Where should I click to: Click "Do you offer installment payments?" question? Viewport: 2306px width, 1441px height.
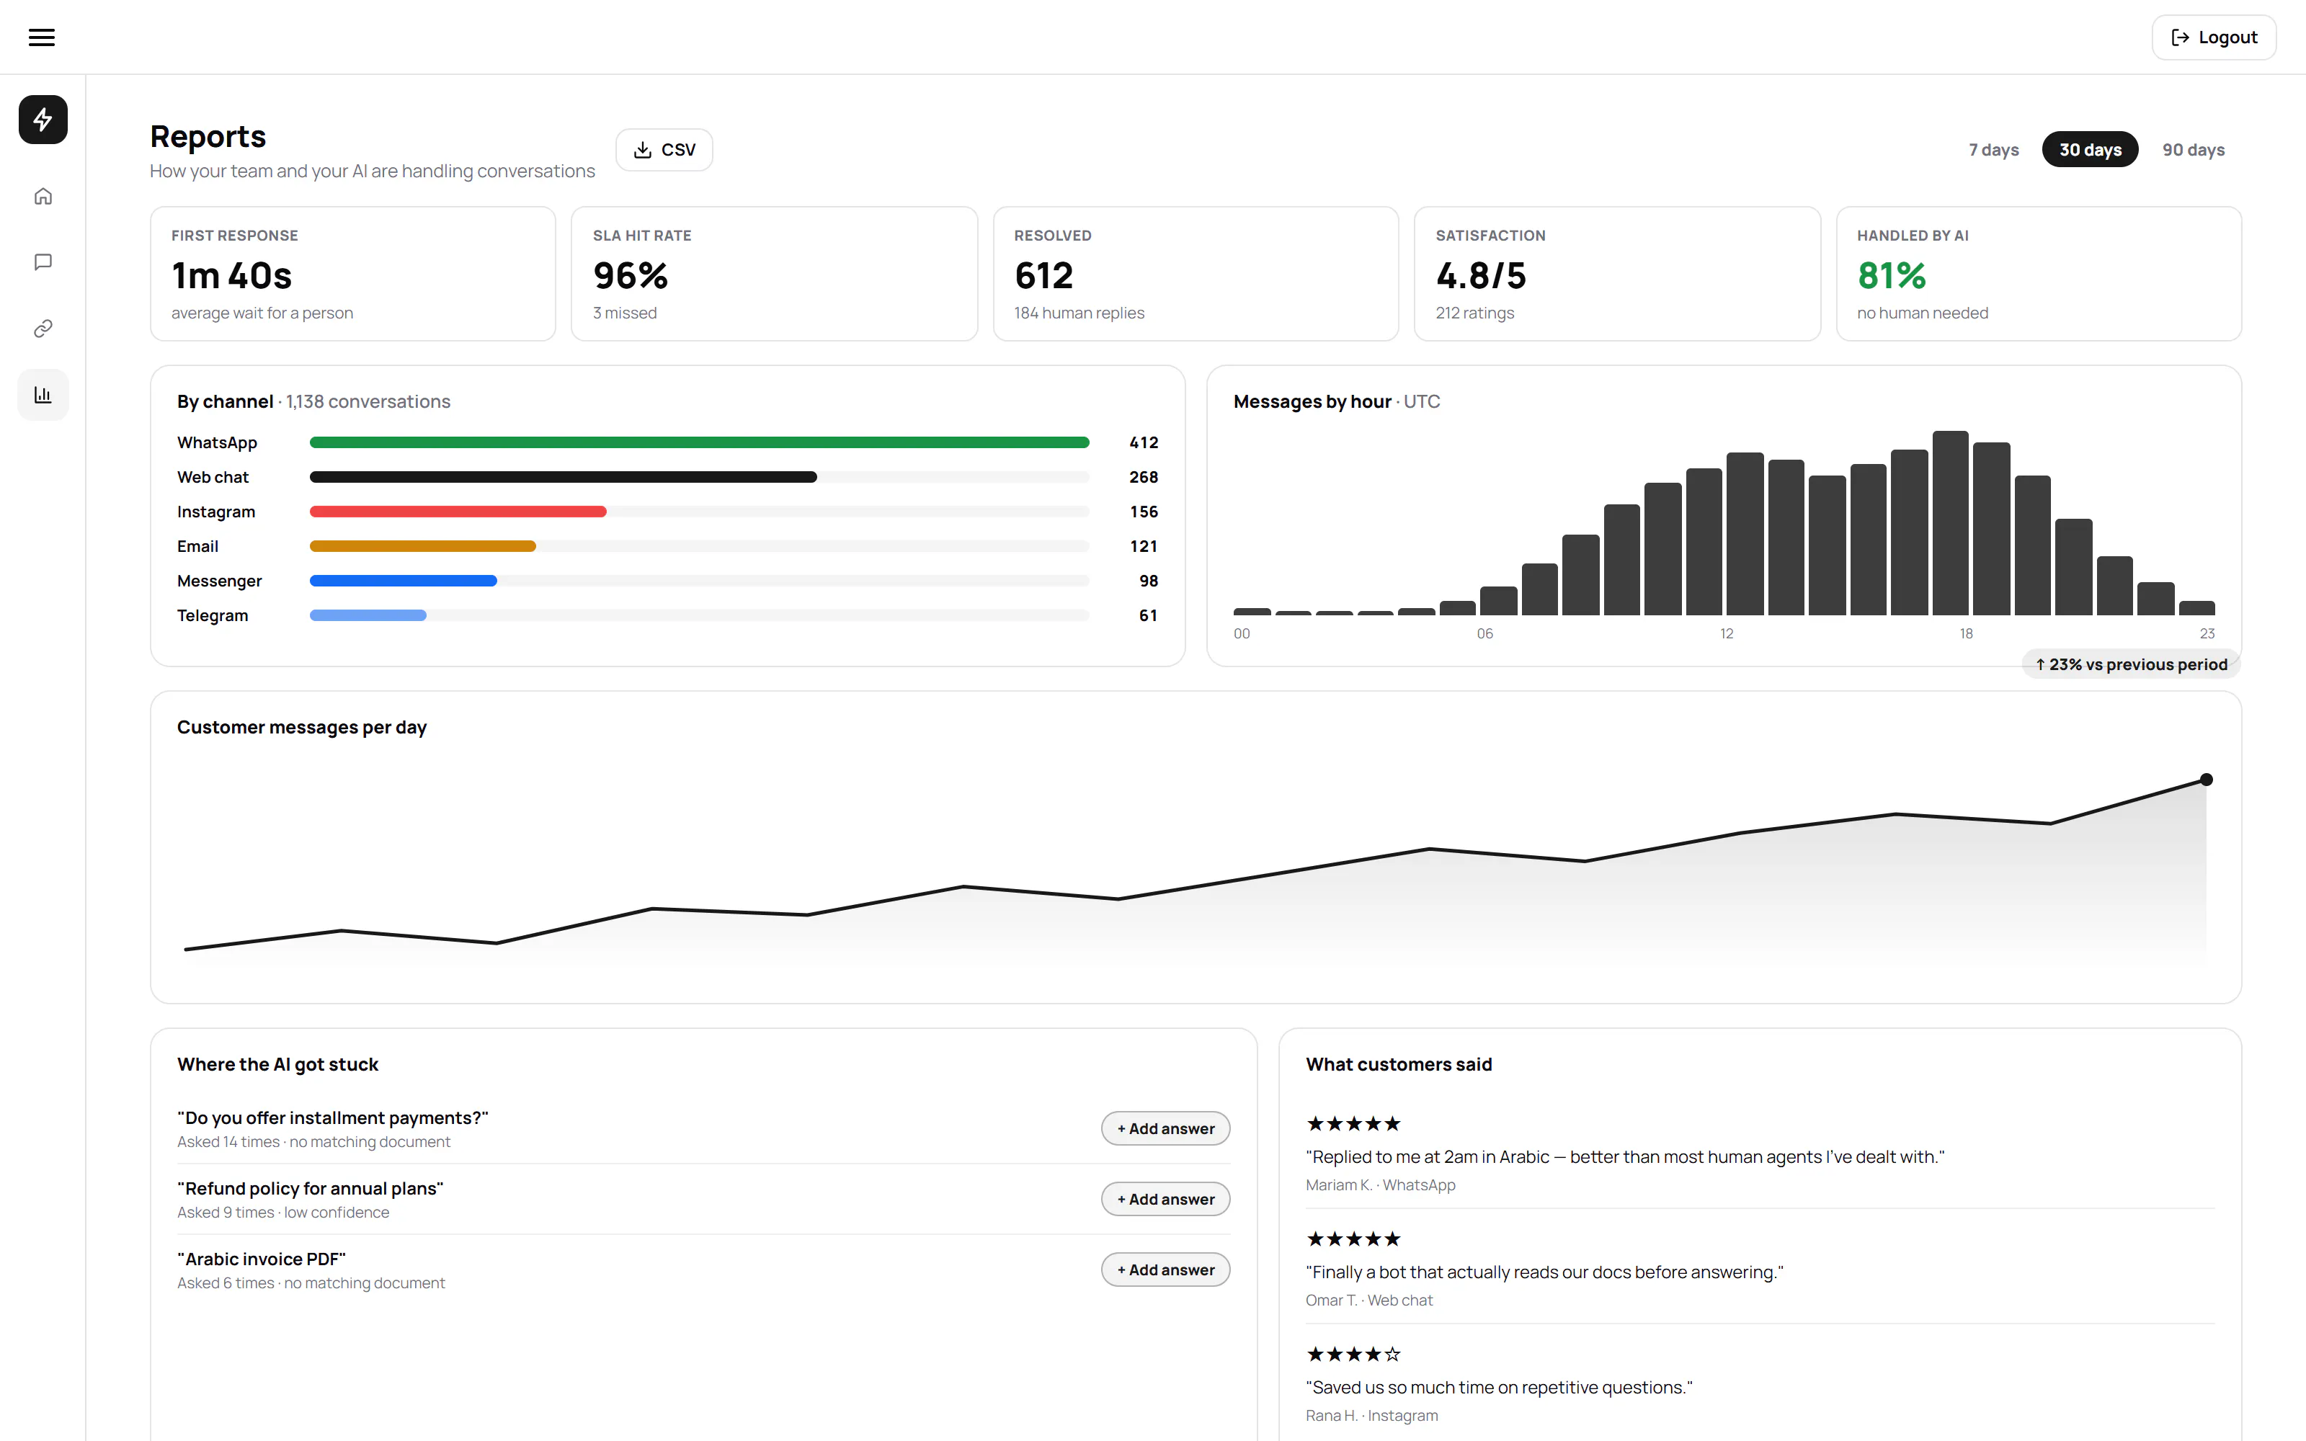(332, 1117)
